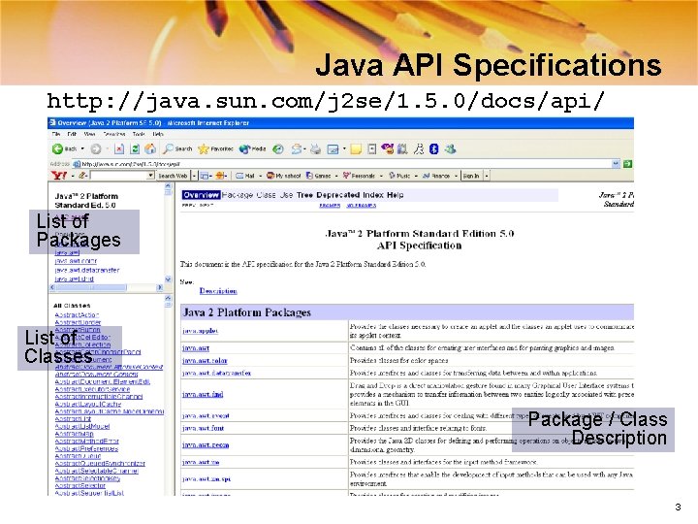The image size is (698, 524).
Task: Open AbstractList class link
Action: [x=73, y=419]
